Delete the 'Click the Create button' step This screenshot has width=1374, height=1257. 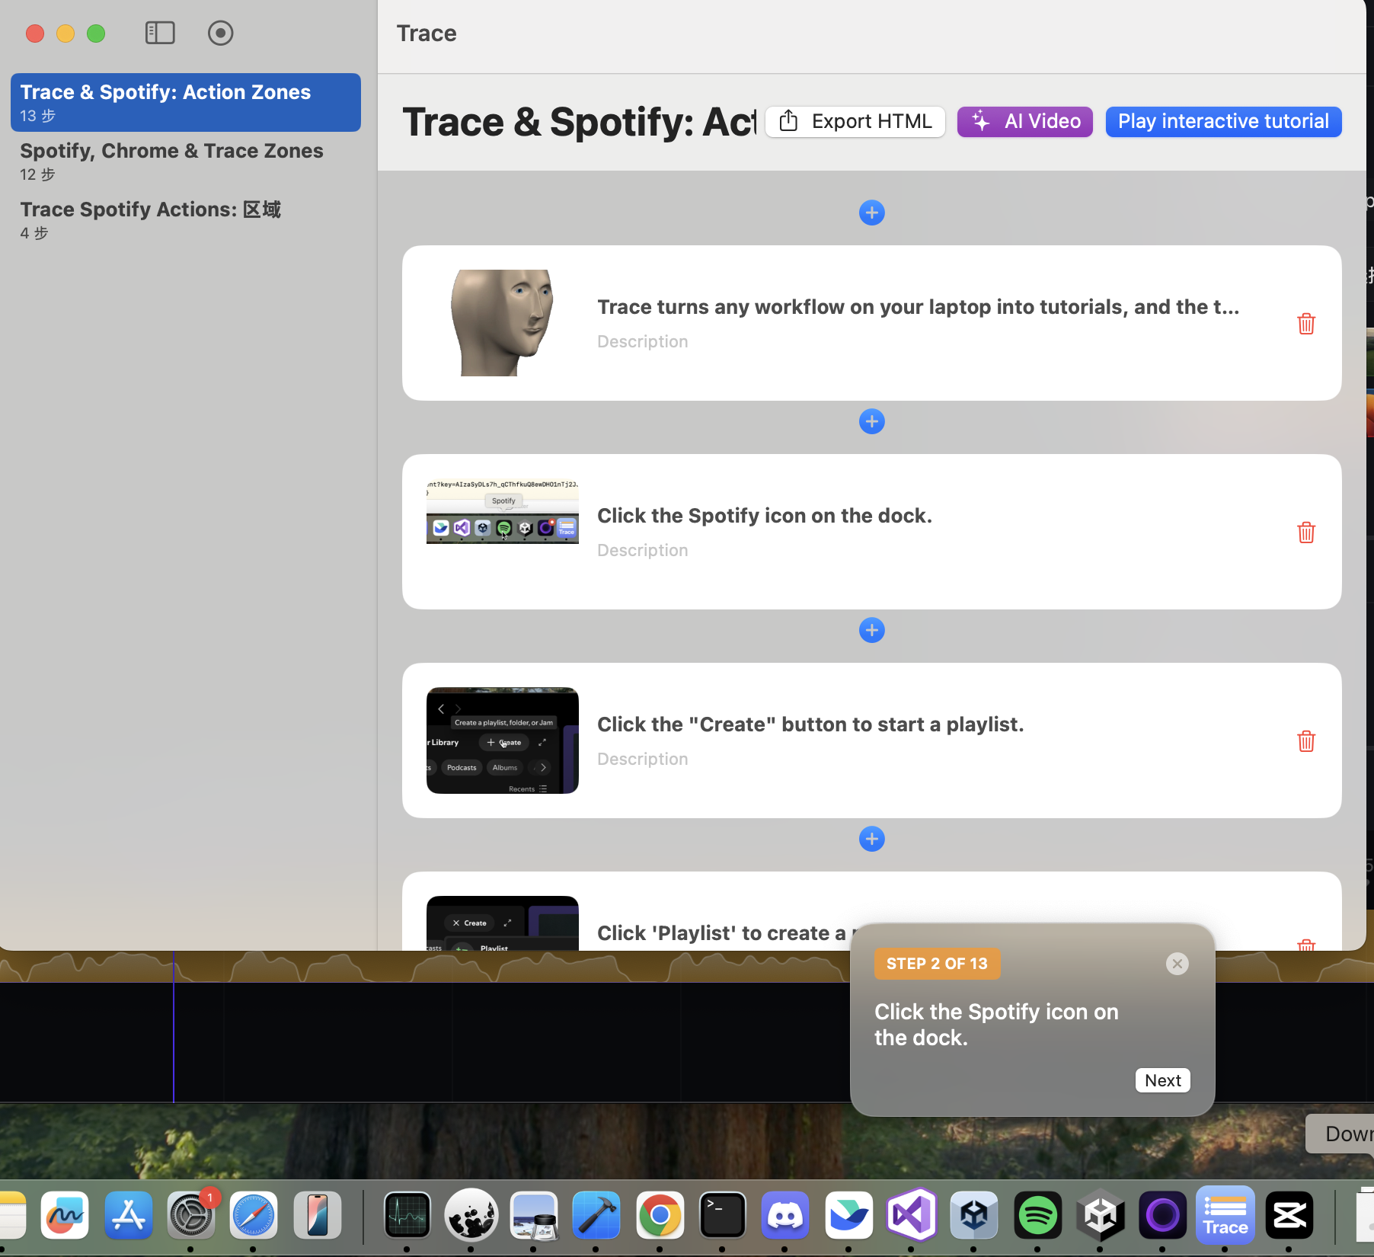1306,741
